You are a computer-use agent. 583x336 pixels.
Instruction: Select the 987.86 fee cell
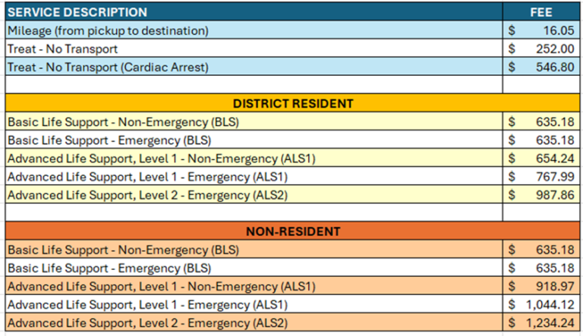540,195
